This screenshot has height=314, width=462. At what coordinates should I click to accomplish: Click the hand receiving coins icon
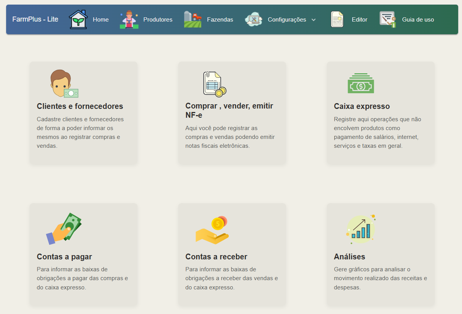pos(212,230)
